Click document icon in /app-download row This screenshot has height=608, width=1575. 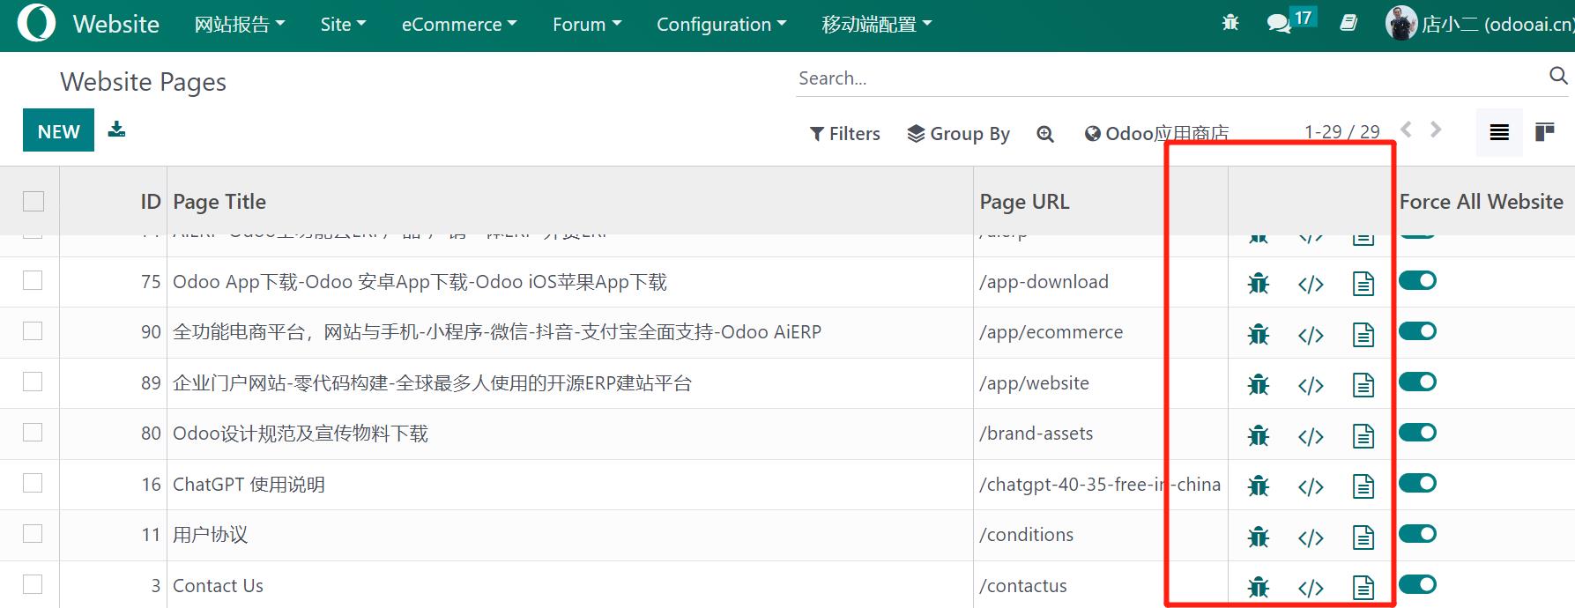(1363, 283)
